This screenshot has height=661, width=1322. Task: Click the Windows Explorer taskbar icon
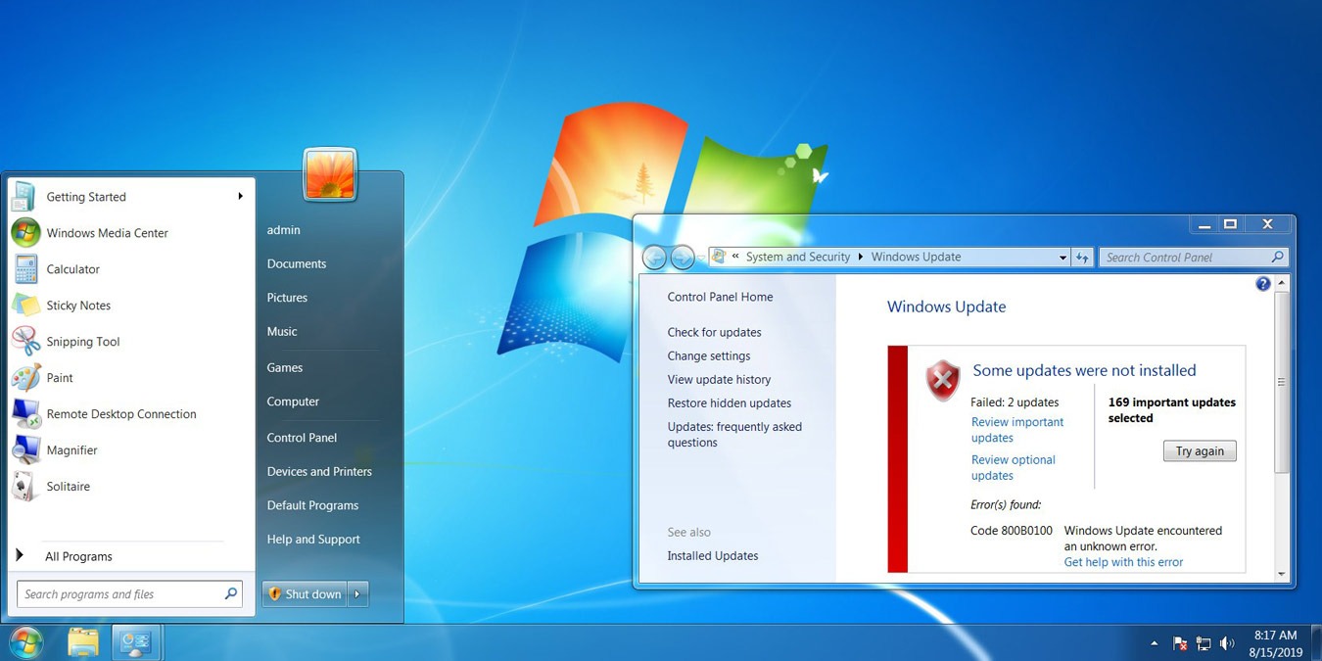tap(83, 642)
